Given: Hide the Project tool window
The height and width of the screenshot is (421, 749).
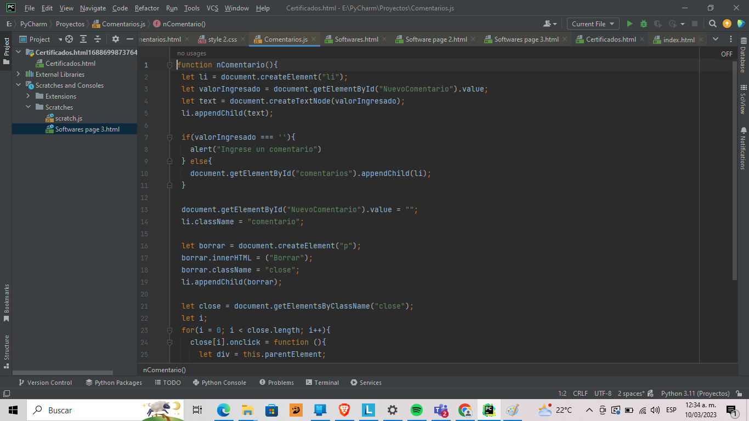Looking at the screenshot, I should (130, 39).
